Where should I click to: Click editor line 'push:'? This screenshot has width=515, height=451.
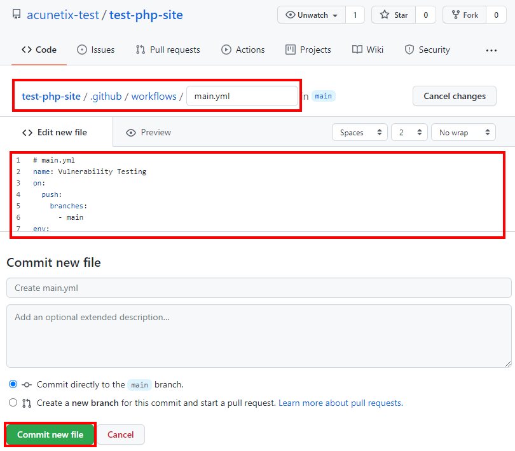click(52, 194)
